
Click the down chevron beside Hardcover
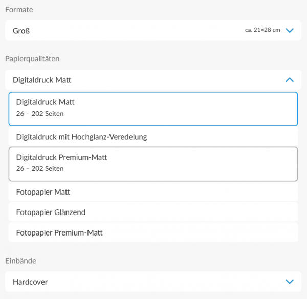tap(290, 282)
